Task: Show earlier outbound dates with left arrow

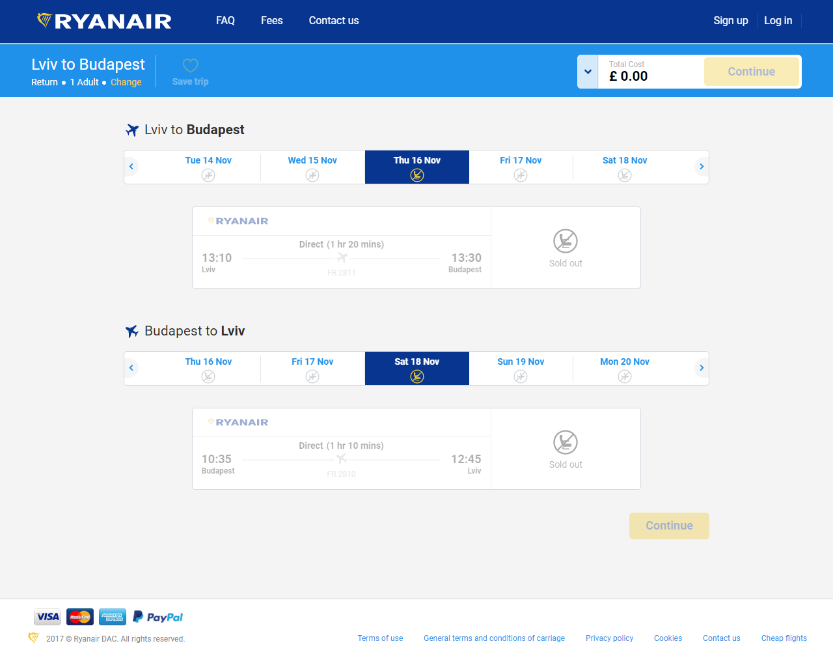Action: pyautogui.click(x=131, y=167)
